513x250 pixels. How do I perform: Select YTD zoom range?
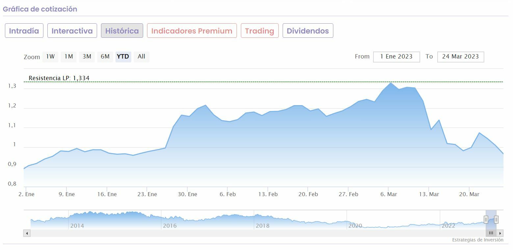(x=123, y=57)
